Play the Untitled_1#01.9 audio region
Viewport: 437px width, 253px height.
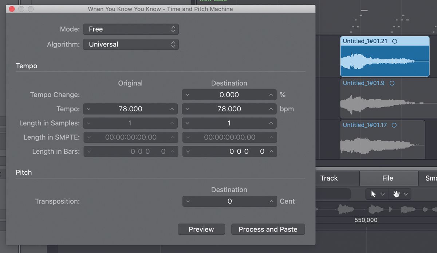tap(392, 83)
